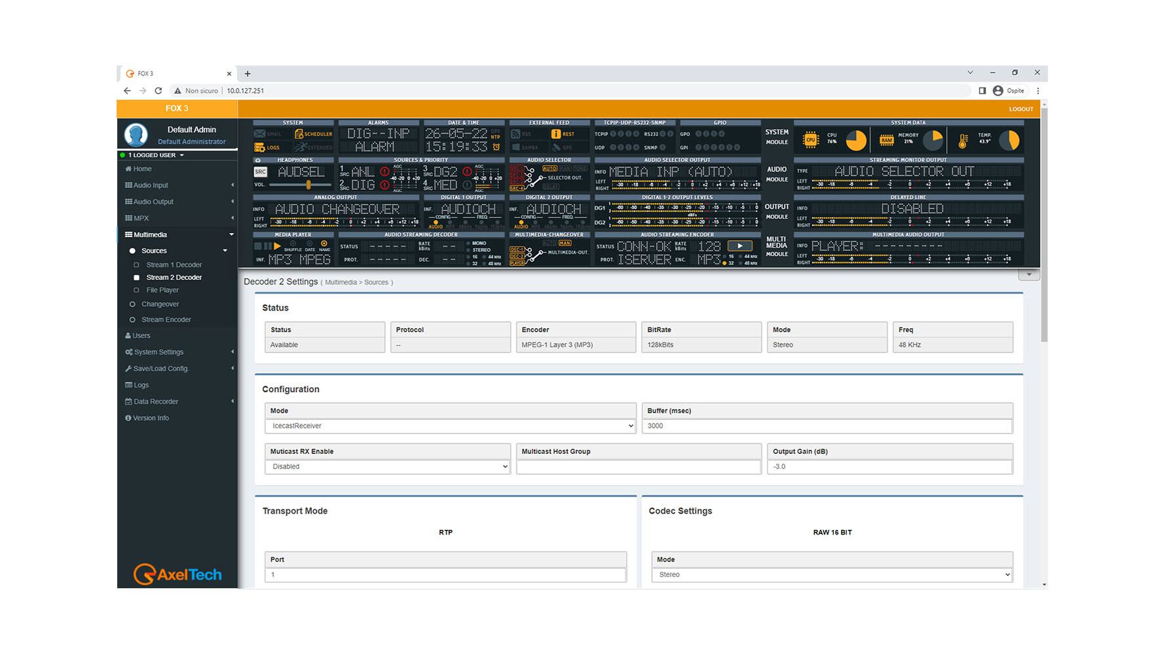Open the Multicast RX Enable dropdown
Viewport: 1164px width, 655px height.
coord(387,466)
